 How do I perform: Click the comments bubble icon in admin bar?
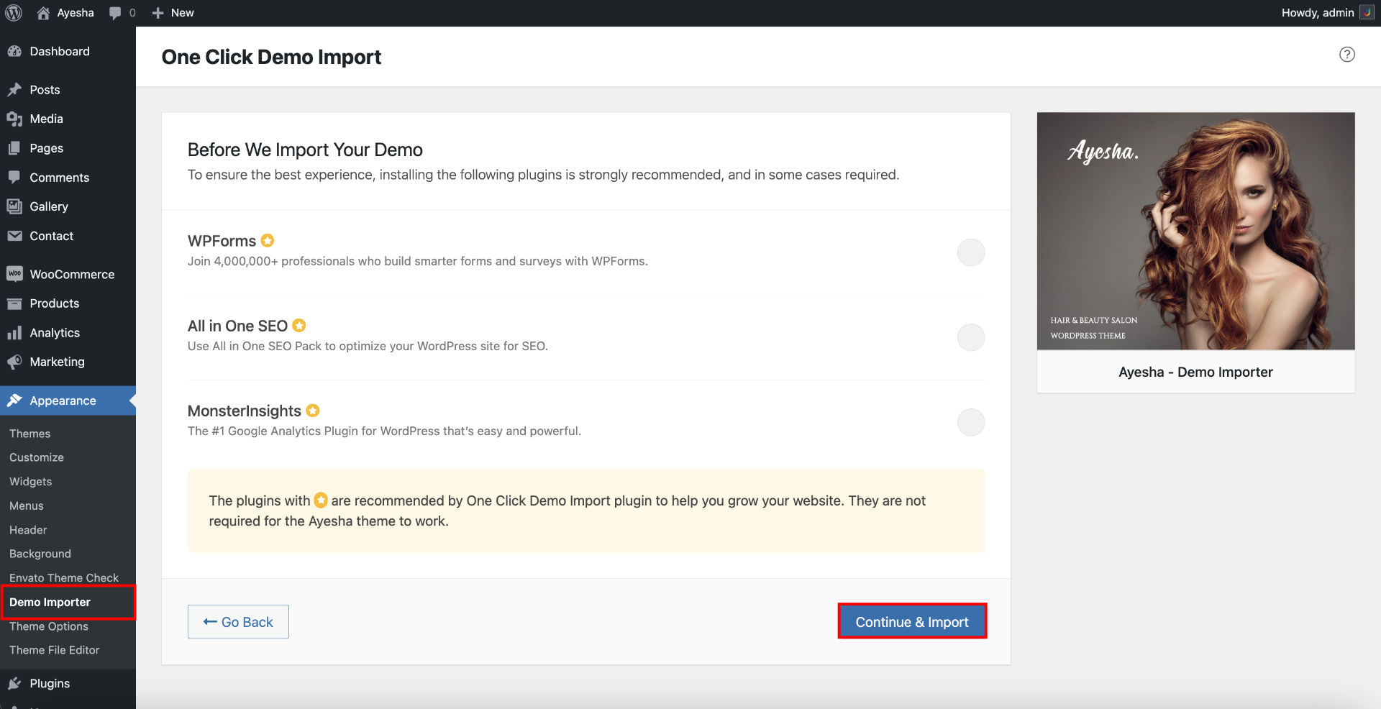coord(115,13)
